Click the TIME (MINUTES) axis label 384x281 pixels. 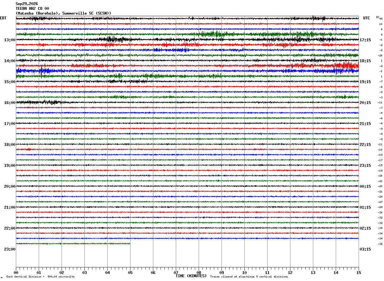[191, 276]
